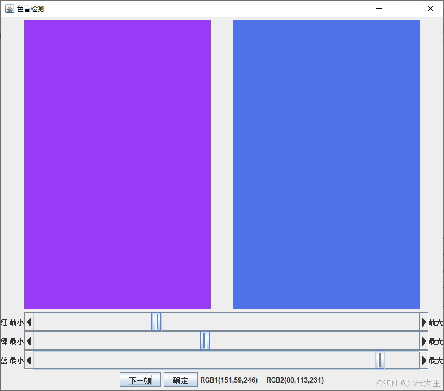Click the green channel slider thumb

[204, 341]
